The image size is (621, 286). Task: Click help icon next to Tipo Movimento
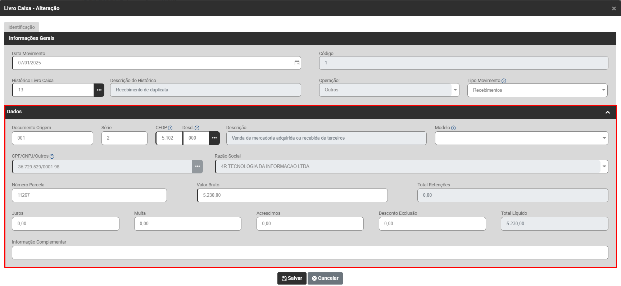(504, 81)
